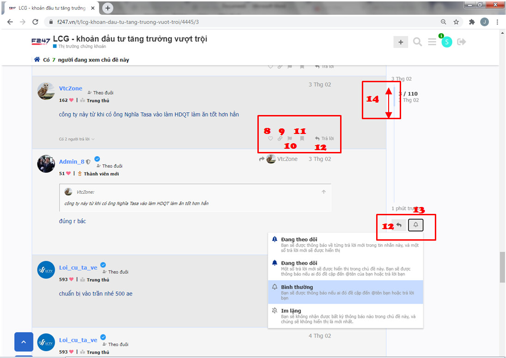Follow Loi_cu_ta_ve on 'chuẩn bị vào trần' post
Screen dimensions: 506x358
(x=115, y=272)
